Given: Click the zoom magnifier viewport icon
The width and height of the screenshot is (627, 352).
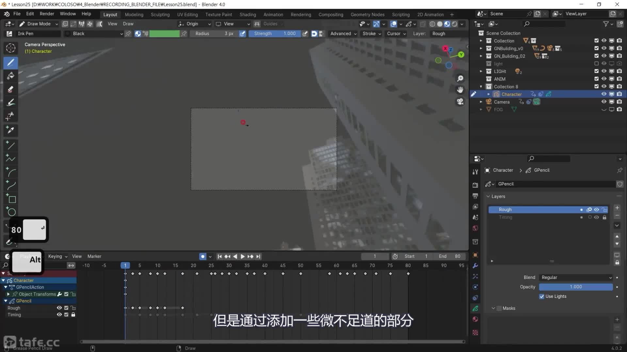Looking at the screenshot, I should click(460, 79).
